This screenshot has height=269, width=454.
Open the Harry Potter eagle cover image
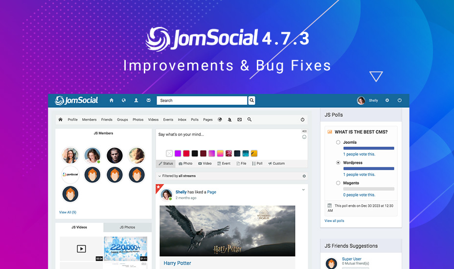tap(227, 231)
